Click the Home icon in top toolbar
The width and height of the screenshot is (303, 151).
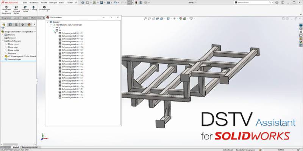tap(83, 3)
